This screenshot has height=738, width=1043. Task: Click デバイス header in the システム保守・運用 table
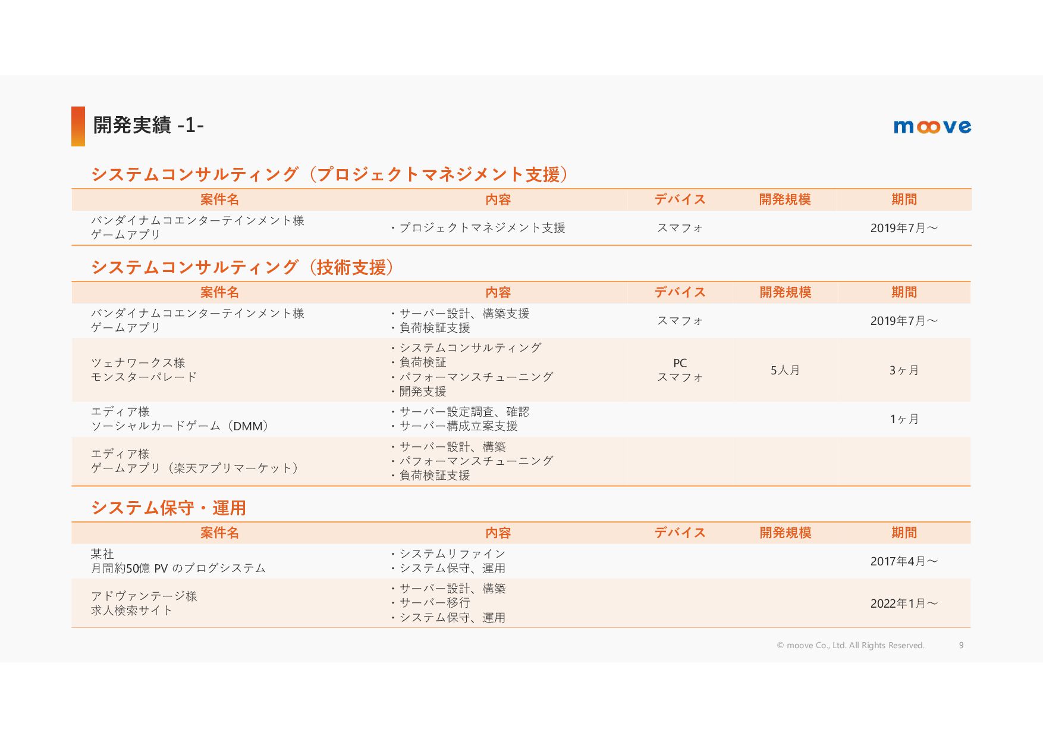coord(680,533)
